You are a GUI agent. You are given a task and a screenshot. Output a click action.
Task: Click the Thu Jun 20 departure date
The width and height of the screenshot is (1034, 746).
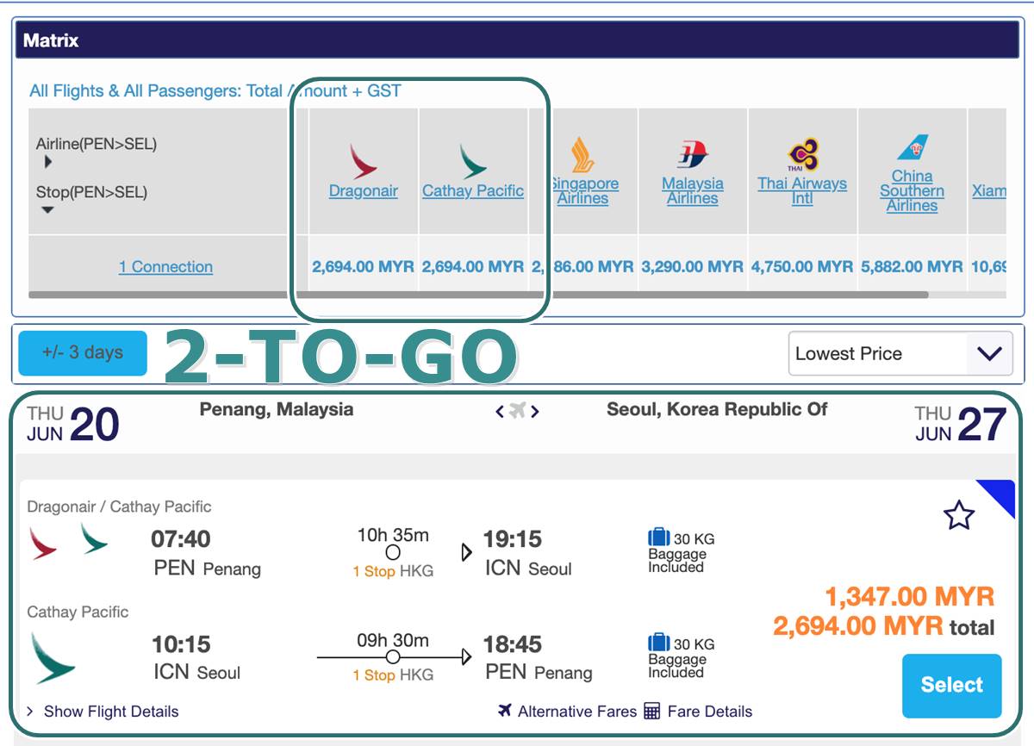tap(72, 424)
